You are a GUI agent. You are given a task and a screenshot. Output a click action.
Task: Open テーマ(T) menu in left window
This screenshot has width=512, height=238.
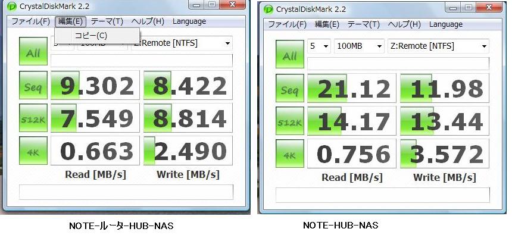107,21
